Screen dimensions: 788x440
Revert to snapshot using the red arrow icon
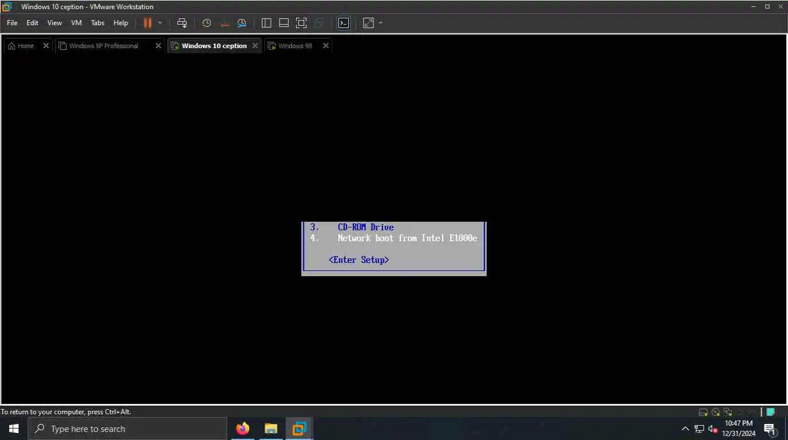[x=224, y=23]
